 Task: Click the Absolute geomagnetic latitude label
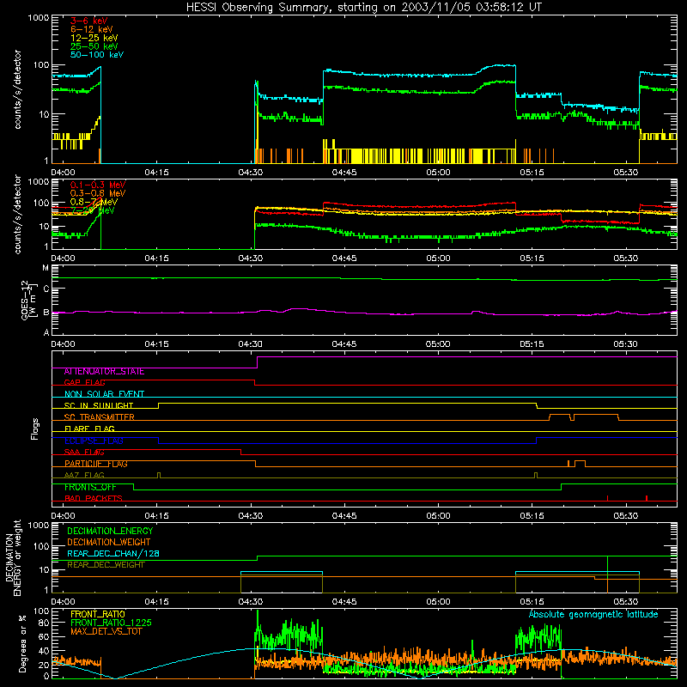pyautogui.click(x=593, y=614)
